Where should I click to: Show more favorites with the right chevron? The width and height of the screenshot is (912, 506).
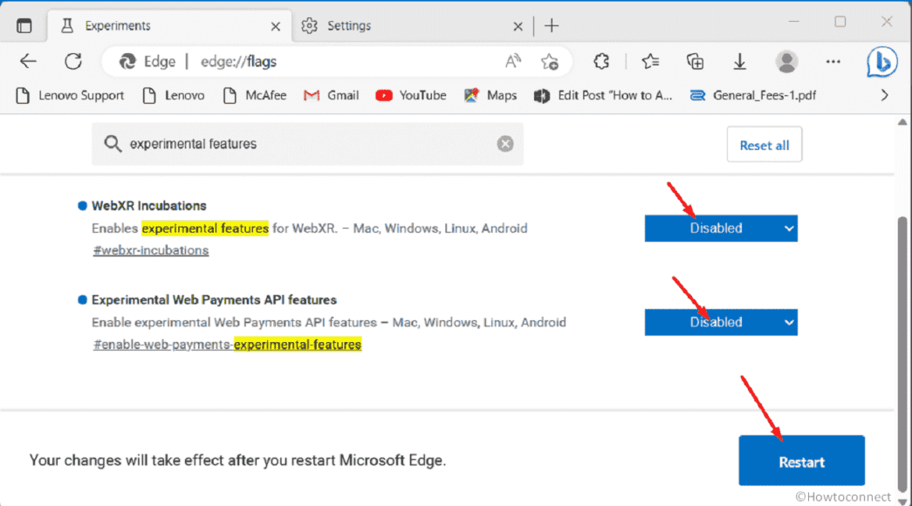pos(884,95)
